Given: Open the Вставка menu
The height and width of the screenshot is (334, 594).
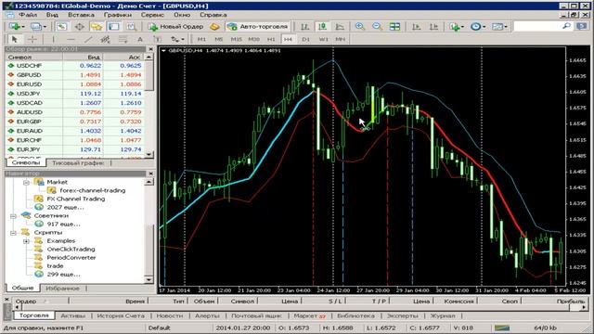Looking at the screenshot, I should coord(81,15).
